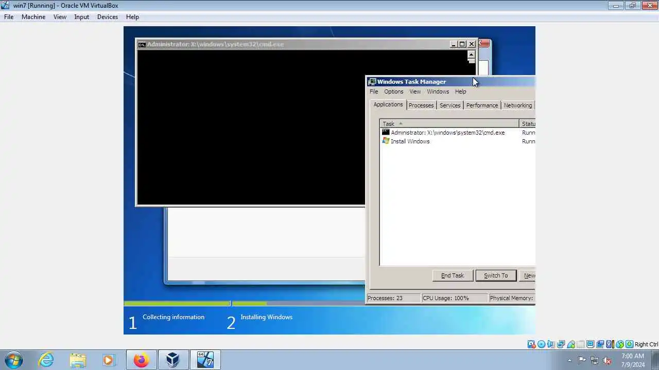Click the cmd window scrollbar up arrow
The width and height of the screenshot is (659, 370).
click(471, 54)
